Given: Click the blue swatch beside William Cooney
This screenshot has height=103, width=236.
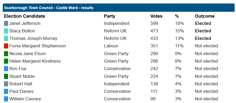Looking at the screenshot, I should coord(6,99).
